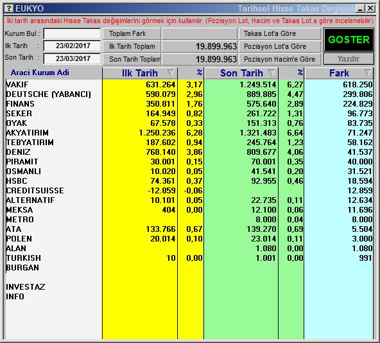380x343 pixels.
Task: Click the GOSTER button
Action: coord(349,40)
